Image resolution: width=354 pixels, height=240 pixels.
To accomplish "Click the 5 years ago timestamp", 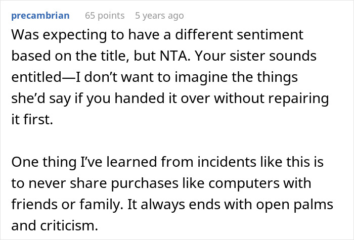I will point(159,16).
